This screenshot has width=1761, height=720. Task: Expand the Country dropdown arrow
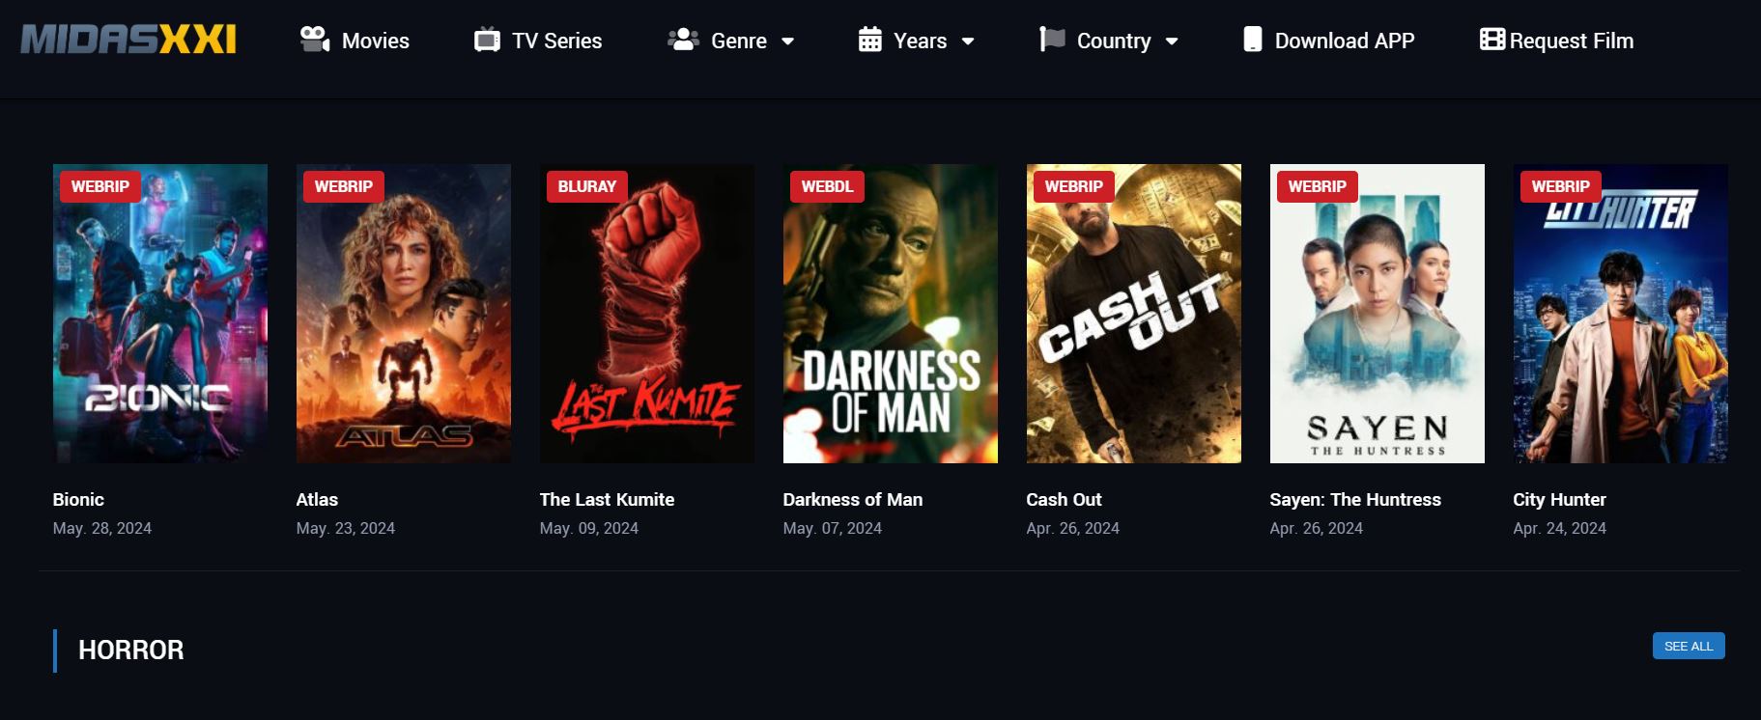click(x=1172, y=42)
